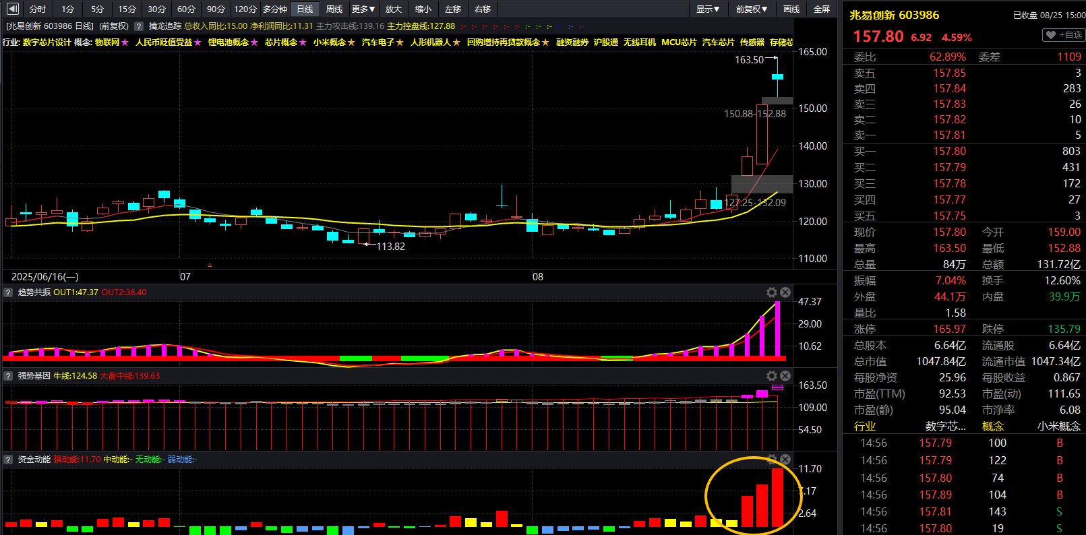Open help for 强势基因 indicator
Screen dimensions: 1086x535
coord(8,376)
